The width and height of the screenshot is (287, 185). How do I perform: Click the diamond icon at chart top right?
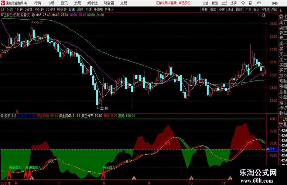coord(259,15)
